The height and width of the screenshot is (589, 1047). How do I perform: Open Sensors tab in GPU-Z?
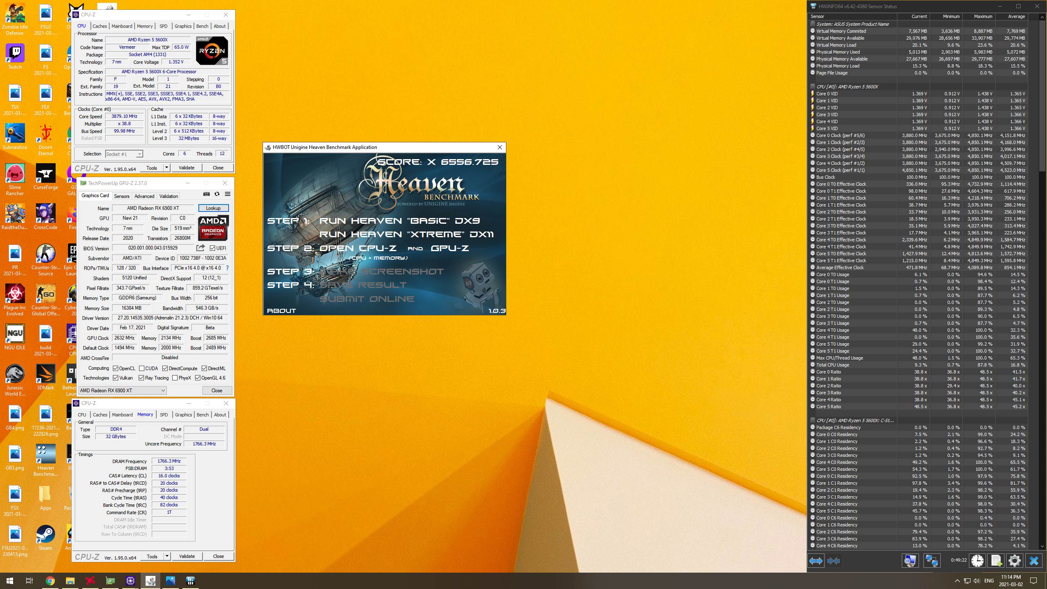[x=121, y=196]
